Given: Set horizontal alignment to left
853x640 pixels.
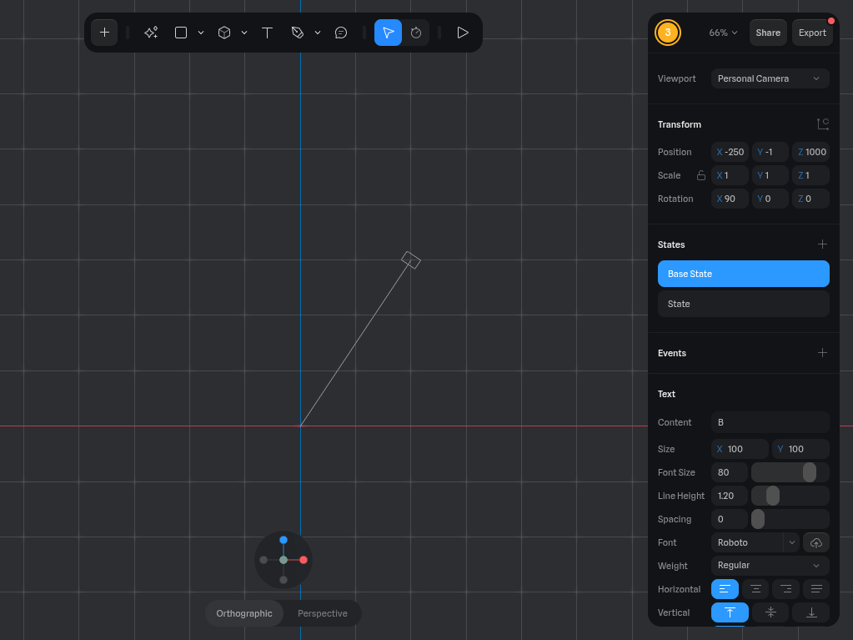Looking at the screenshot, I should click(725, 589).
